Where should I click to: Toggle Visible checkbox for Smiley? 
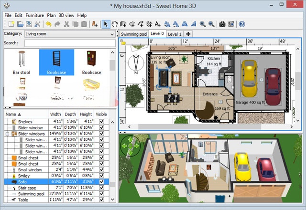click(101, 176)
